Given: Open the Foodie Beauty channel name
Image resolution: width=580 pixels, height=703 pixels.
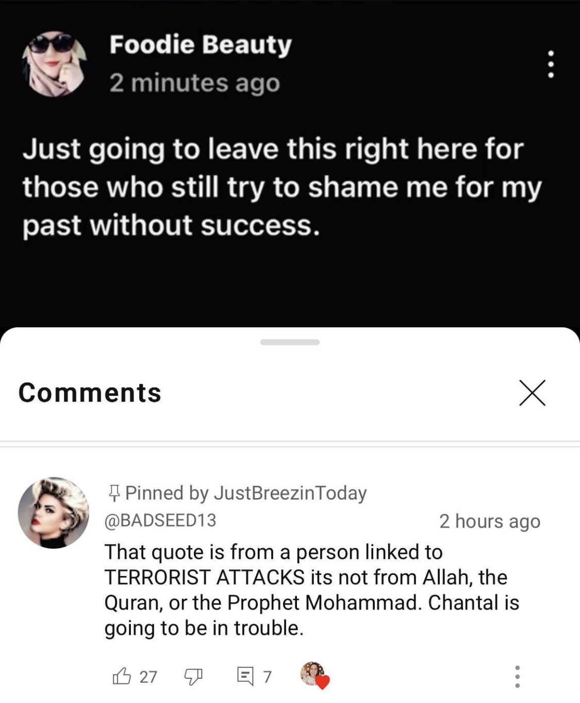Looking at the screenshot, I should (x=201, y=45).
